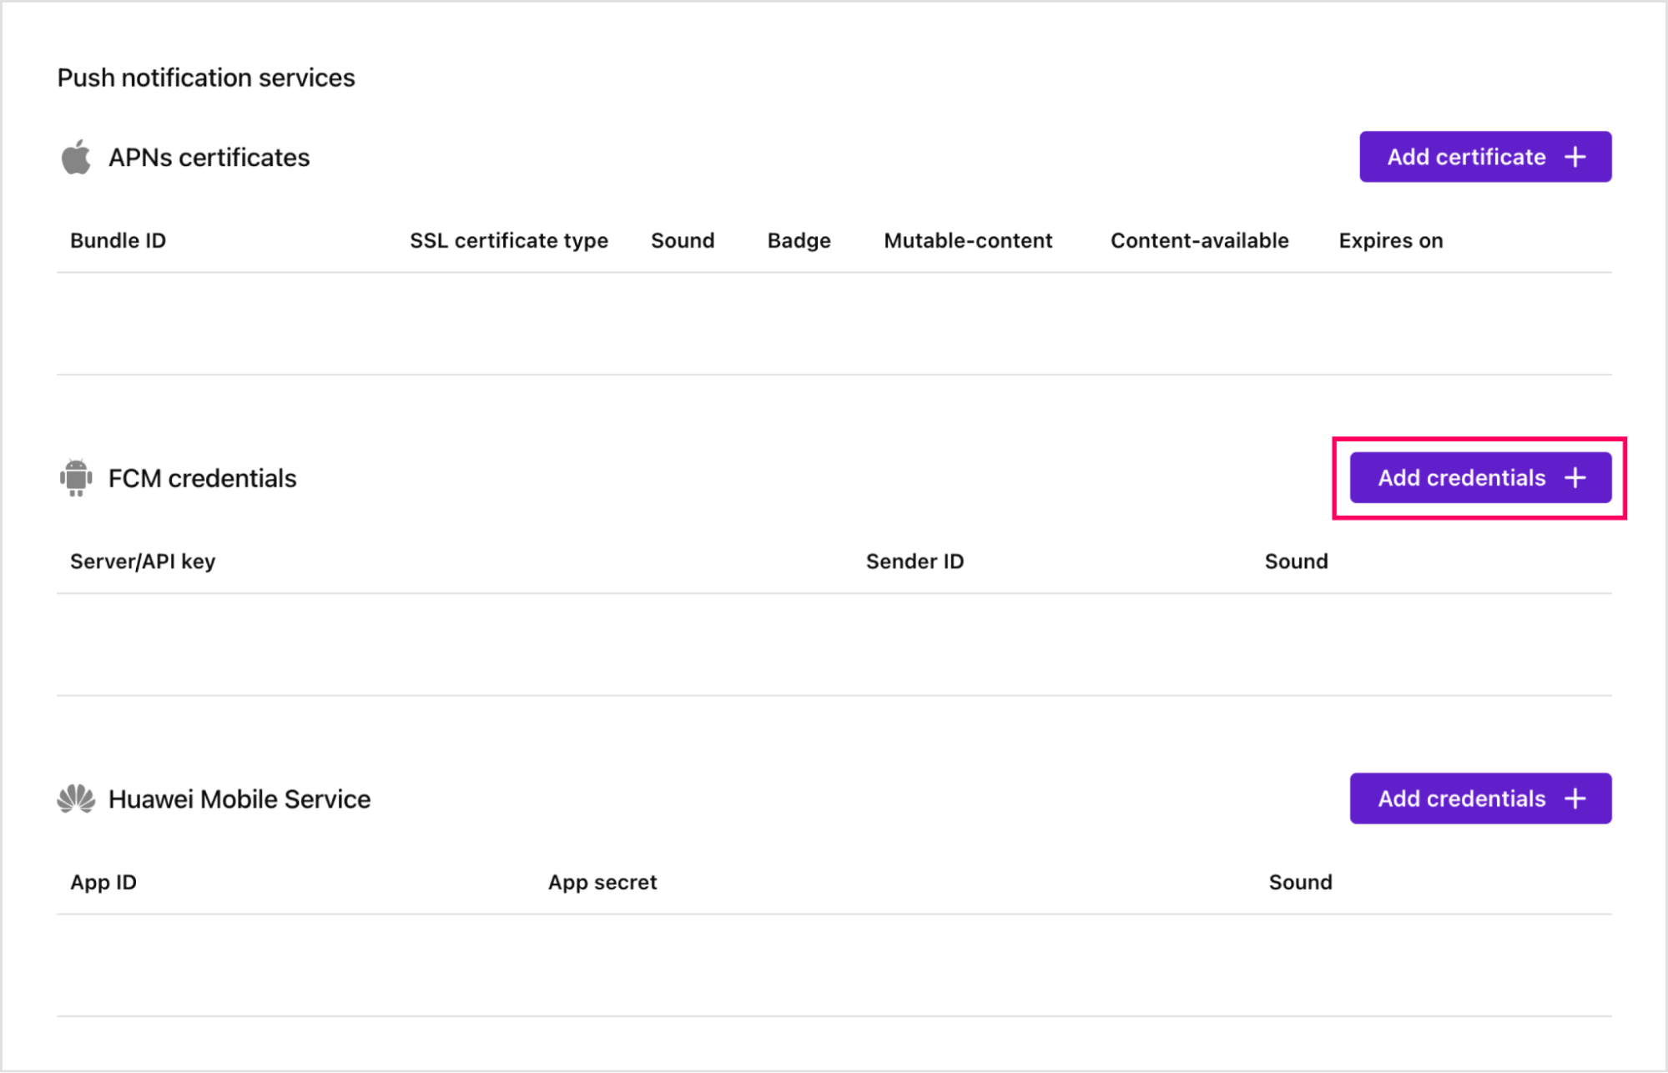
Task: Click the Mutable-content column header
Action: tap(968, 240)
